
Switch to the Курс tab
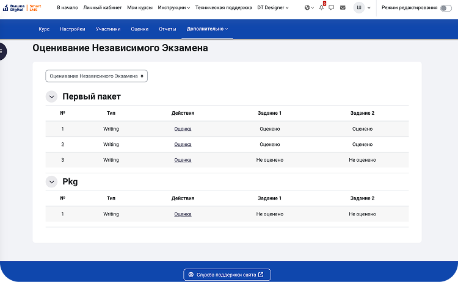pos(44,29)
